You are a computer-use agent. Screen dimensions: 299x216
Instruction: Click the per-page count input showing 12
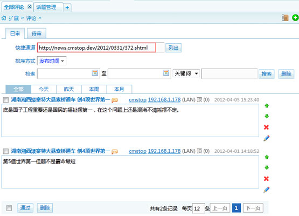pos(198,208)
